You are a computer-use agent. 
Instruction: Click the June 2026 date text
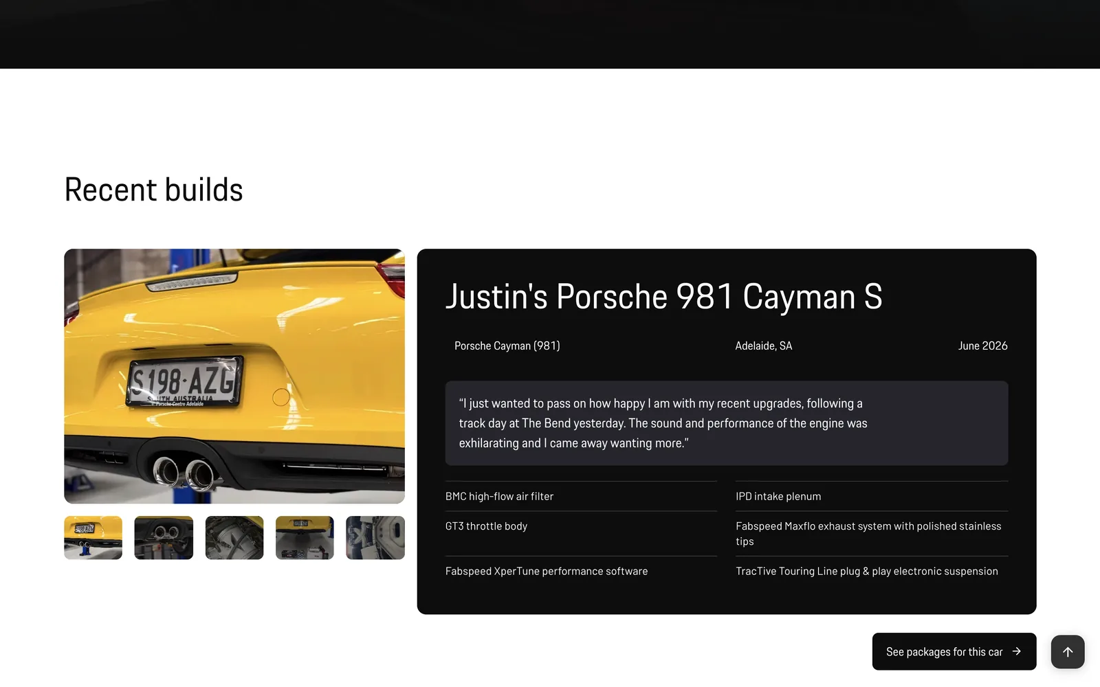click(x=983, y=346)
